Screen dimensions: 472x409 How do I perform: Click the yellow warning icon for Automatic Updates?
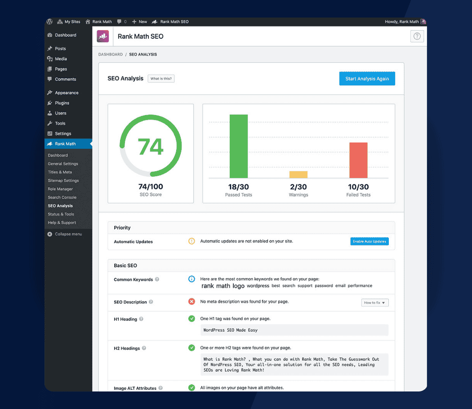191,241
